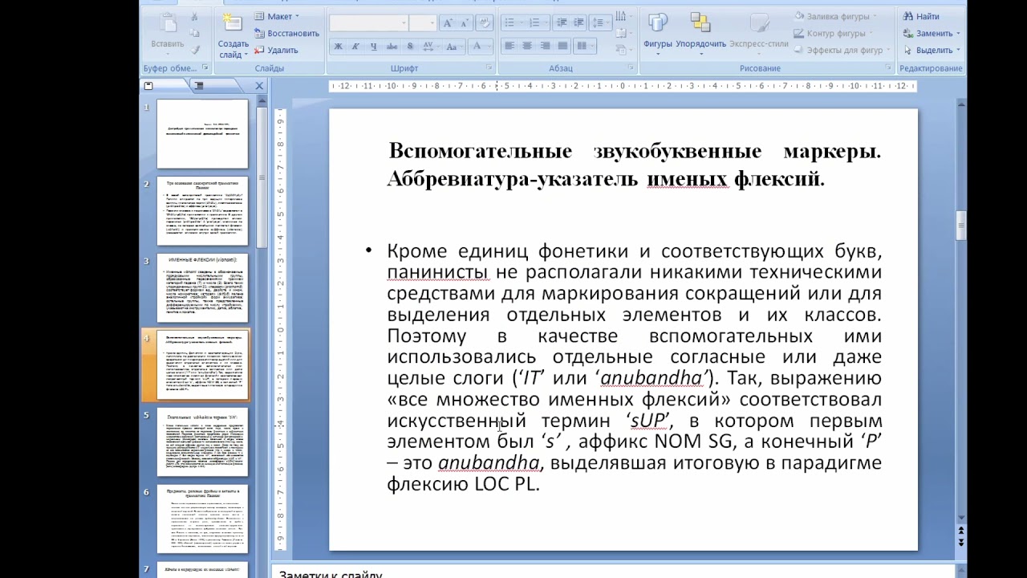Open the text columns dropdown
Screen dimensions: 1027x578
tap(585, 47)
